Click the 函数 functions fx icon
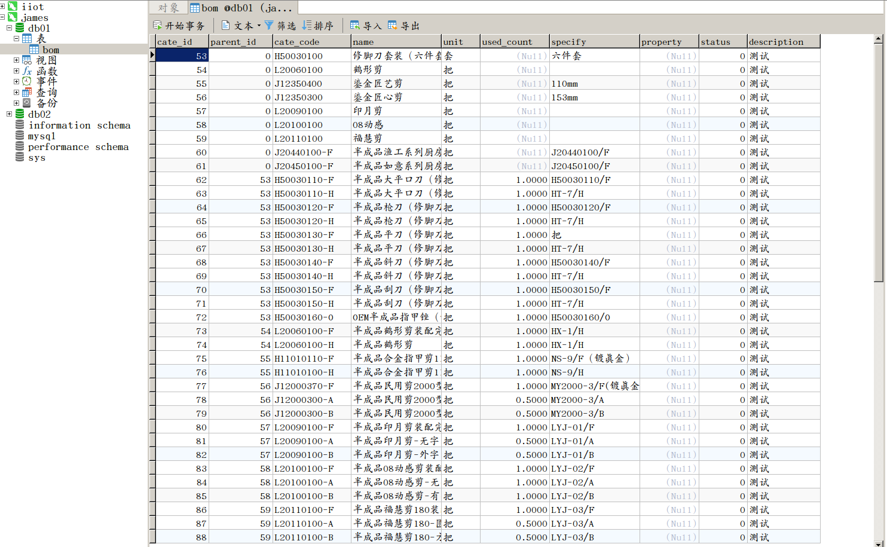This screenshot has width=887, height=547. pyautogui.click(x=27, y=71)
